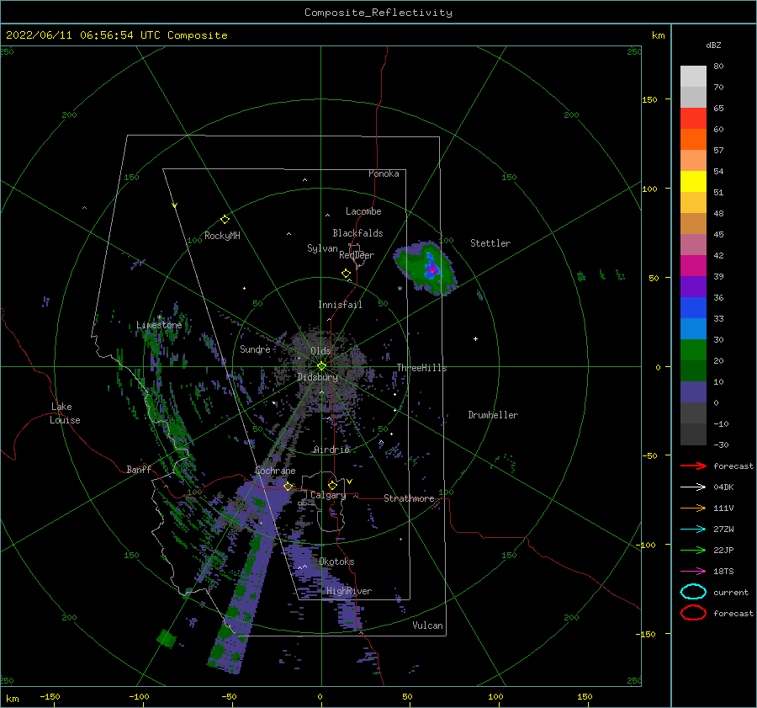Click the Limestone label
Image resolution: width=757 pixels, height=708 pixels.
159,325
